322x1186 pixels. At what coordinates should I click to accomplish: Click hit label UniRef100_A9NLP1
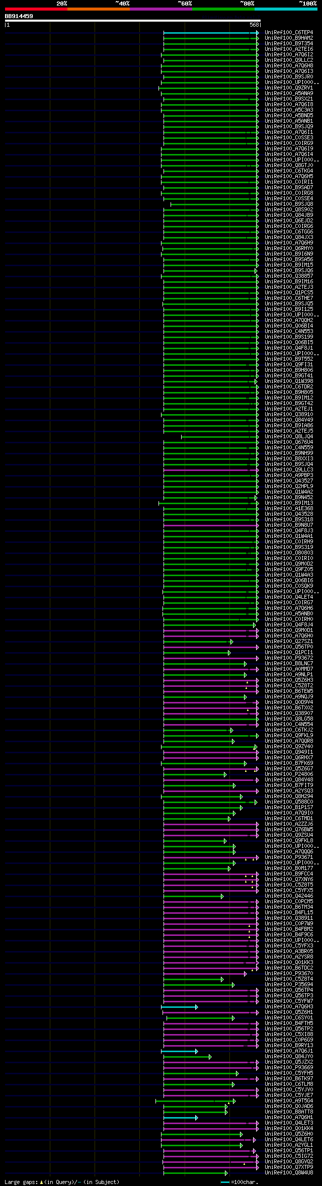[x=289, y=675]
